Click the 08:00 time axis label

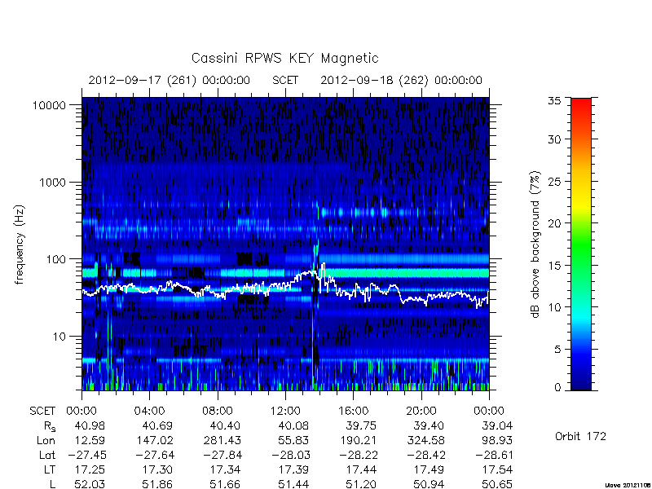(x=218, y=412)
